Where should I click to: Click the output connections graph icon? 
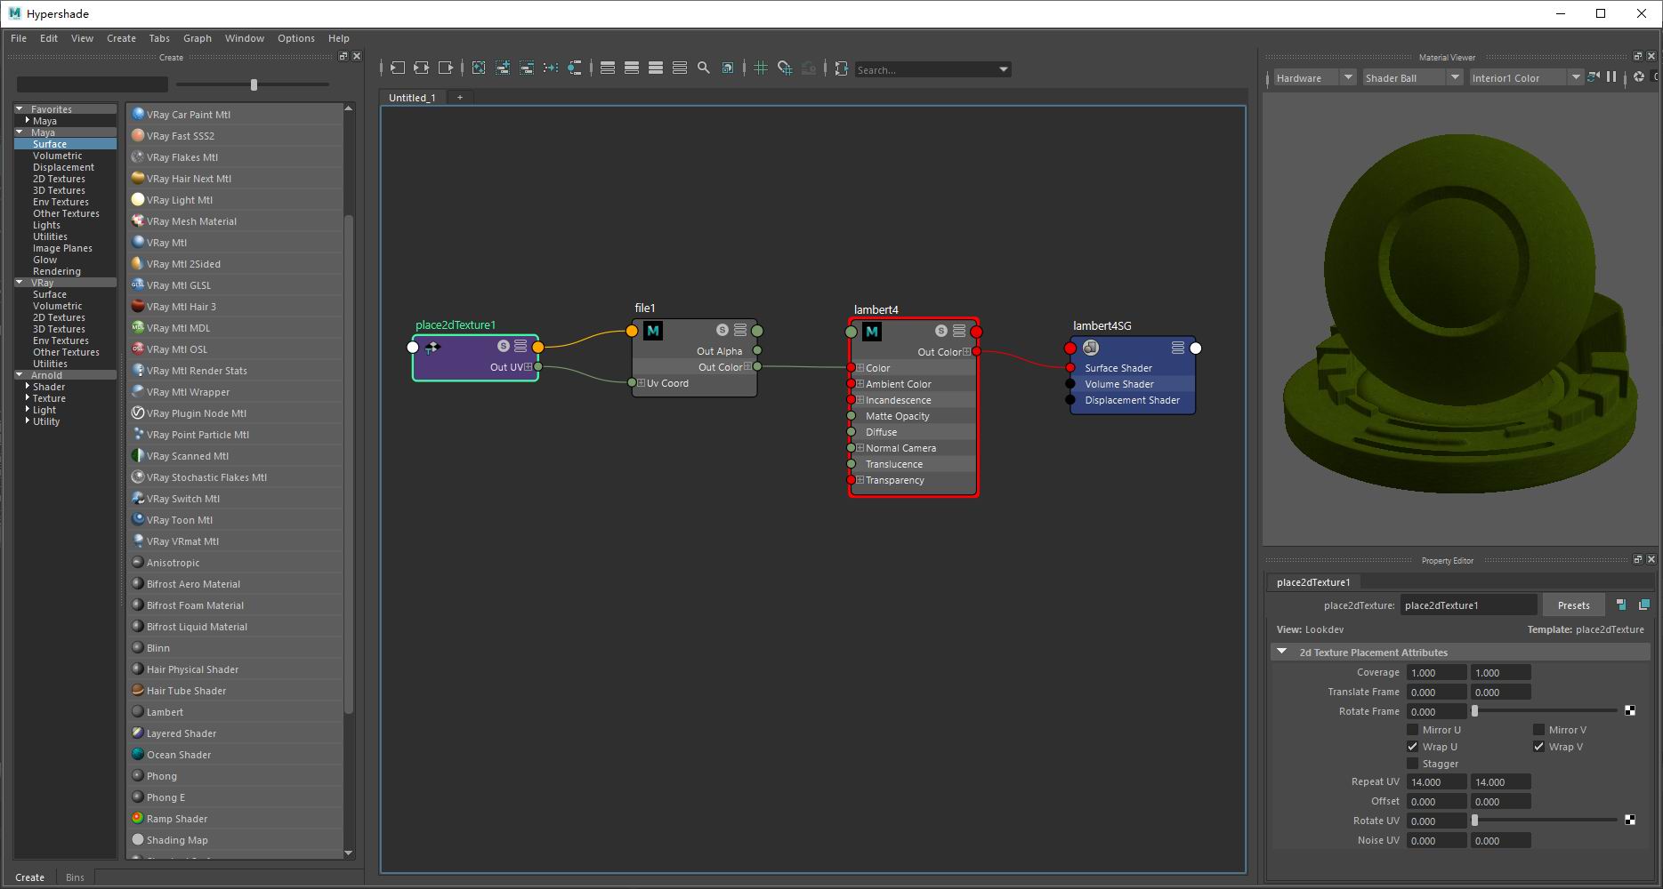coord(446,68)
